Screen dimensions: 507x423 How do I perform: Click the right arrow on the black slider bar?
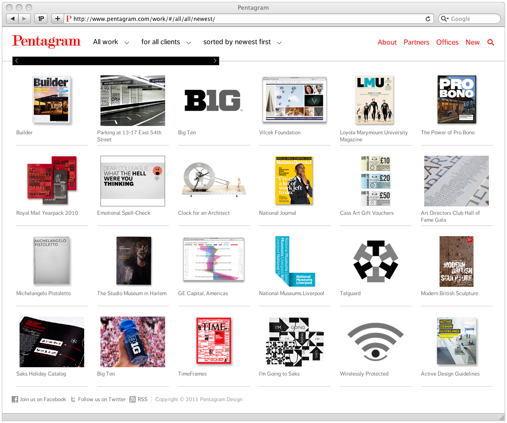click(x=215, y=61)
